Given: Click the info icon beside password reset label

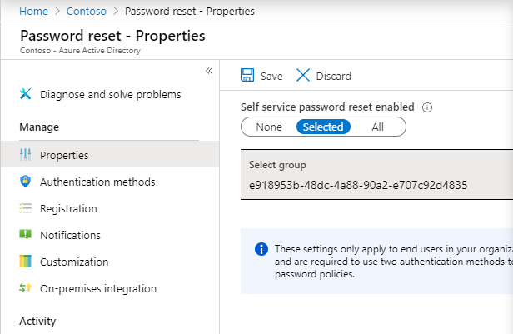Looking at the screenshot, I should point(427,107).
